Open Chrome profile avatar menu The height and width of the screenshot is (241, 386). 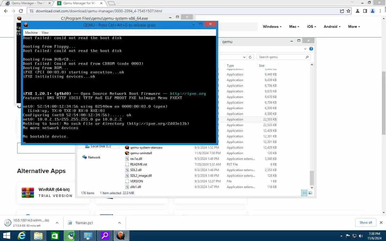[x=372, y=11]
